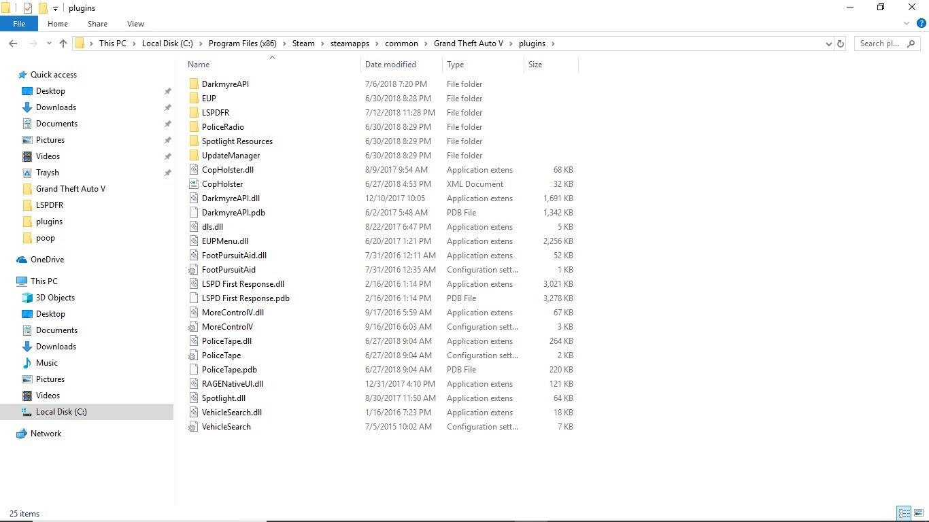Switch to the View ribbon tab
The width and height of the screenshot is (929, 522).
tap(135, 24)
